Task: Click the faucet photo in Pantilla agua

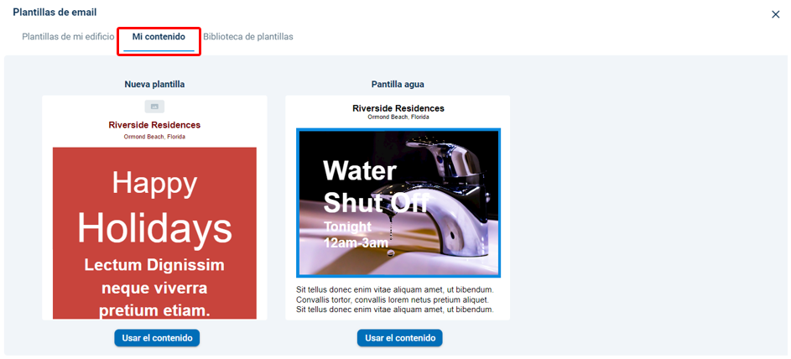Action: 398,203
